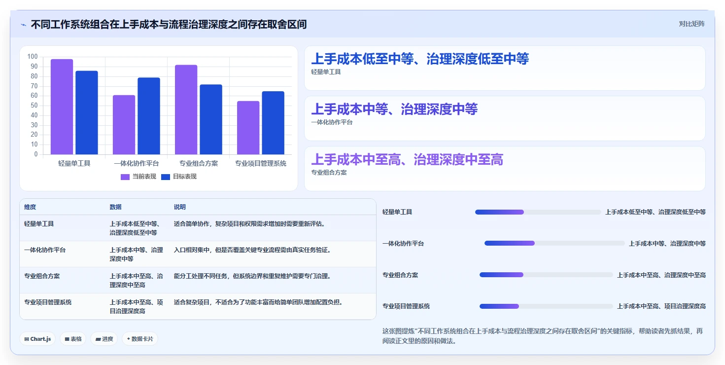Click the purple 轻量单工具 chart bar

(62, 107)
